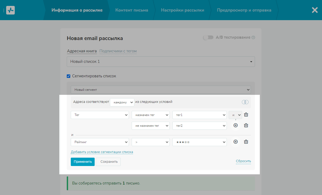Delete the тег2 condition with trash icon

246,125
